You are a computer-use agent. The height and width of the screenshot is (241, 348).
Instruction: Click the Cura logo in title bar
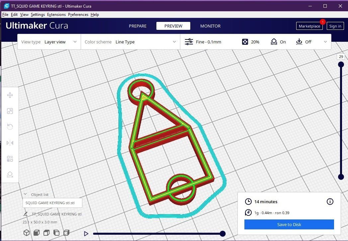click(6, 6)
